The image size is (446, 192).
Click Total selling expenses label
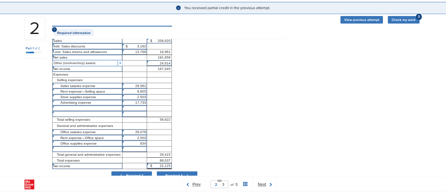pyautogui.click(x=74, y=120)
